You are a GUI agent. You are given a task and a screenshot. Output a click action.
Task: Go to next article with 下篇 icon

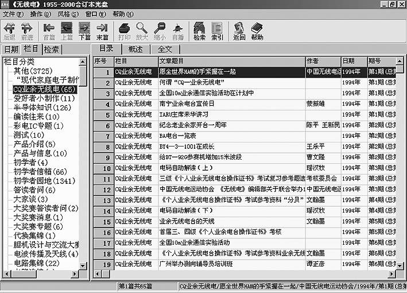(84, 31)
